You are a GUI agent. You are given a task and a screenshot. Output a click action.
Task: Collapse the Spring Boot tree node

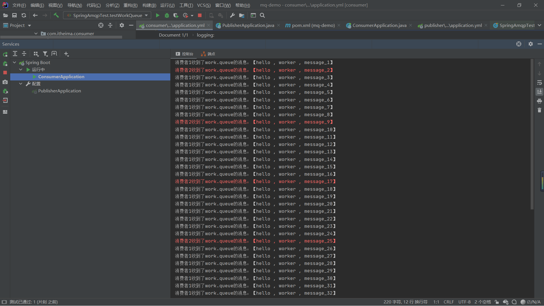tap(14, 62)
